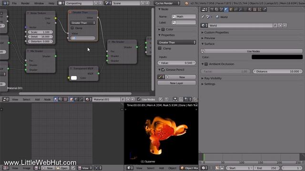Screen dimensions: 305x171
Task: Enable the Ambient Occlusion checkbox
Action: (x=206, y=64)
